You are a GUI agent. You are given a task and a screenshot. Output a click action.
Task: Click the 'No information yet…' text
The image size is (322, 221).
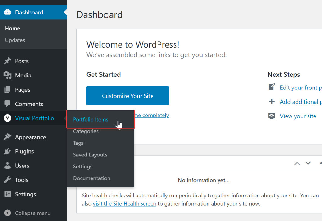tap(204, 180)
